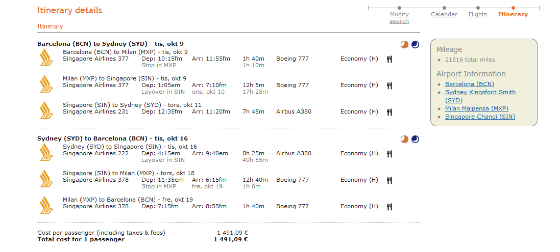This screenshot has width=560, height=252.
Task: Go to the Modify search step
Action: pyautogui.click(x=399, y=18)
